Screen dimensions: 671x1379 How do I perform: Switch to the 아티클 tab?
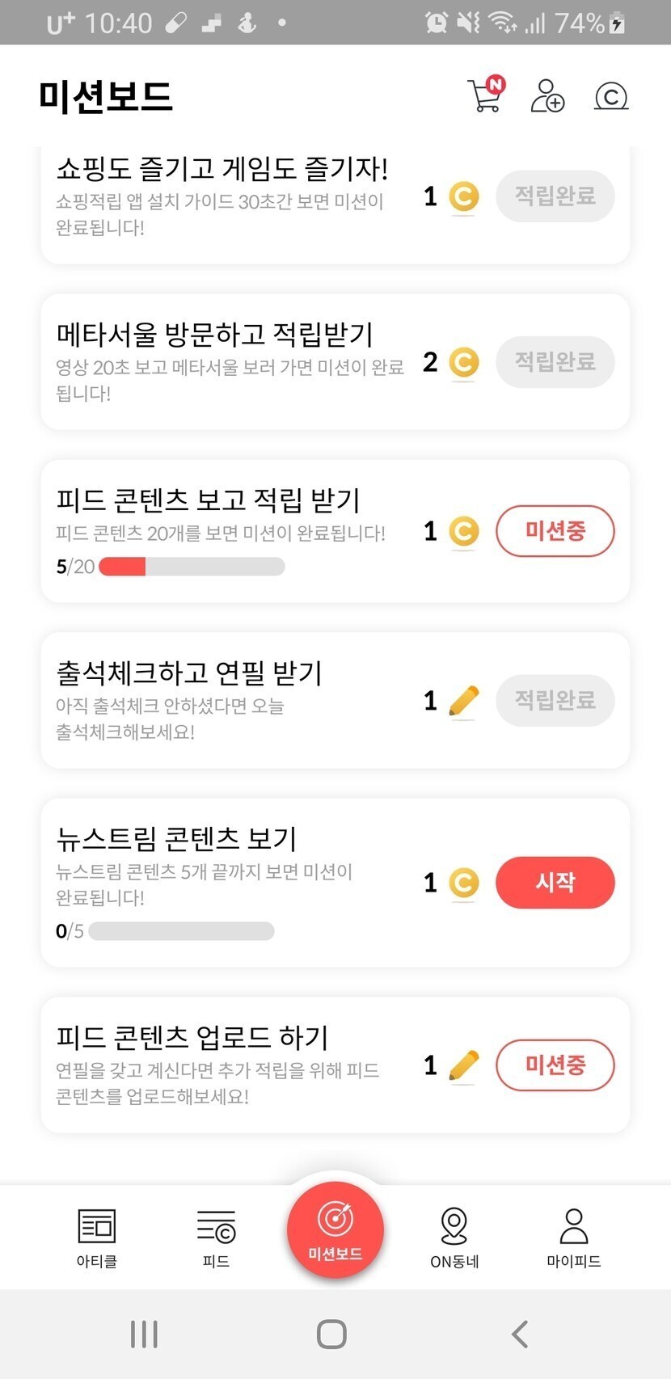[x=97, y=1237]
